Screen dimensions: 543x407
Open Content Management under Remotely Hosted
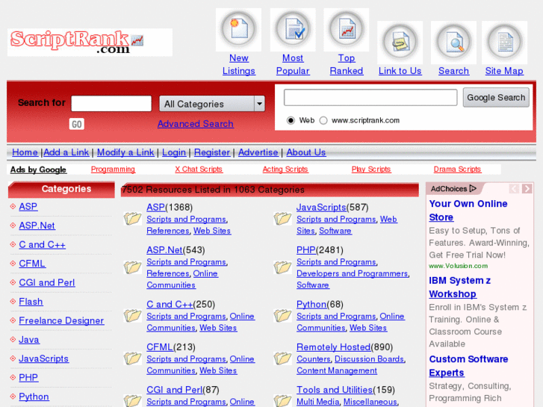point(337,370)
